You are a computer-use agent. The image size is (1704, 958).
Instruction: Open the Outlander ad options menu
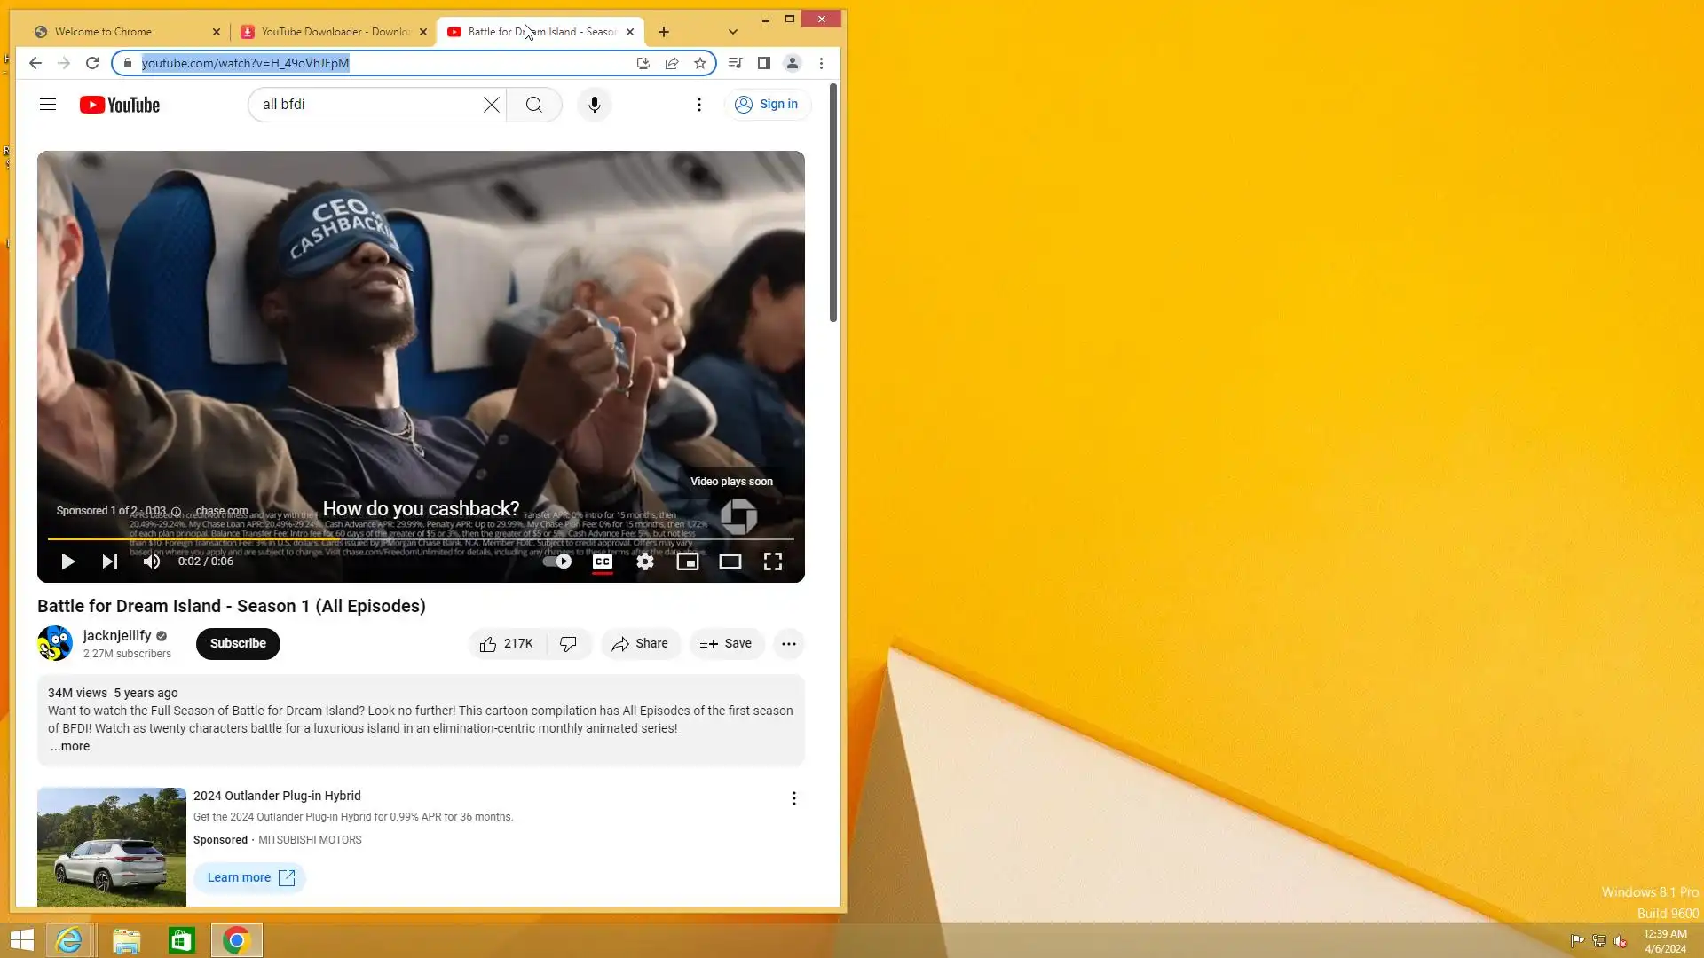click(794, 798)
